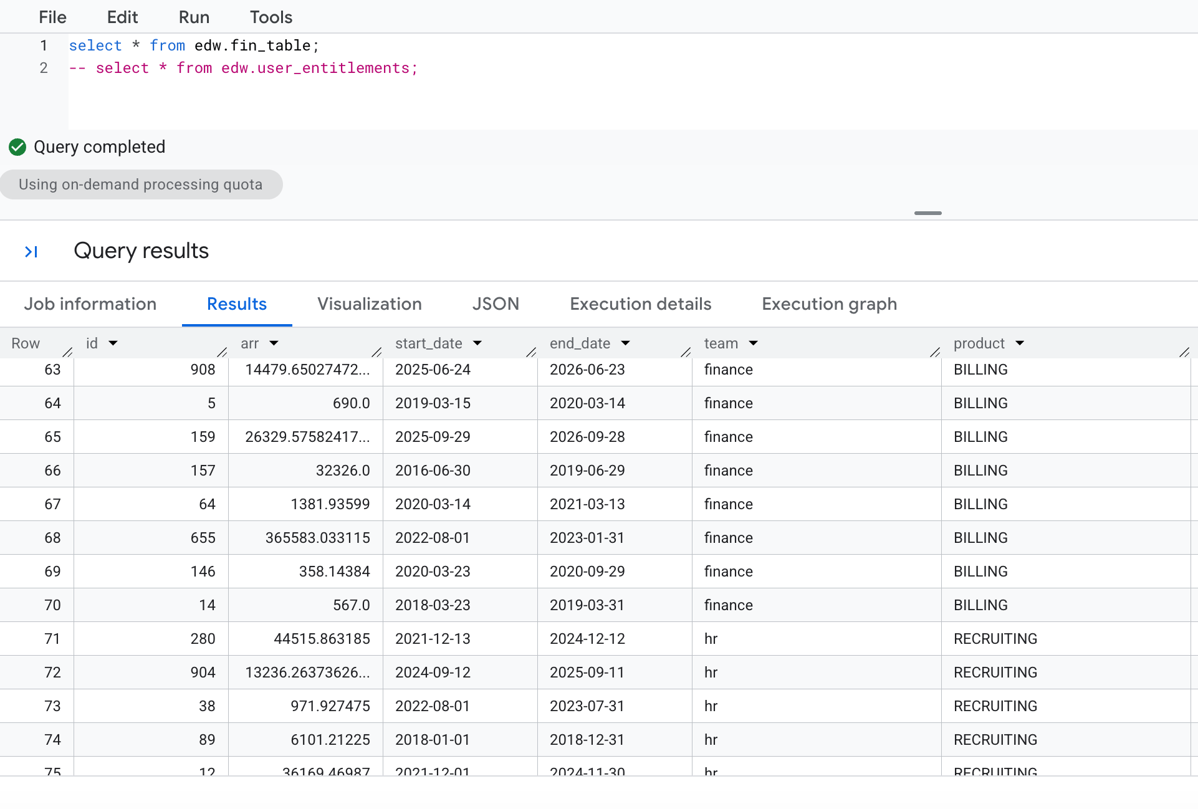Click the commented line 2 in editor
The image size is (1198, 809).
[x=243, y=68]
